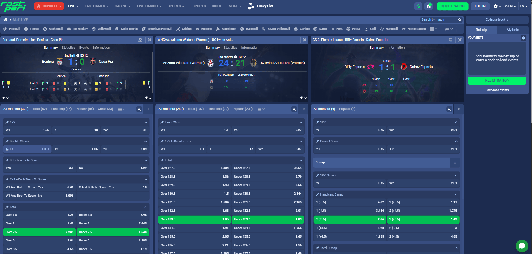Image resolution: width=532 pixels, height=254 pixels.
Task: Click the pitch tracker icon in Benfica match header
Action: (x=140, y=40)
